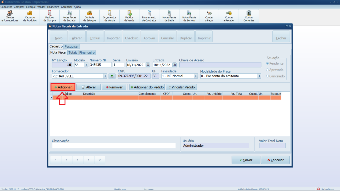Expand the Finalidade dropdown
This screenshot has width=340, height=191.
[196, 76]
